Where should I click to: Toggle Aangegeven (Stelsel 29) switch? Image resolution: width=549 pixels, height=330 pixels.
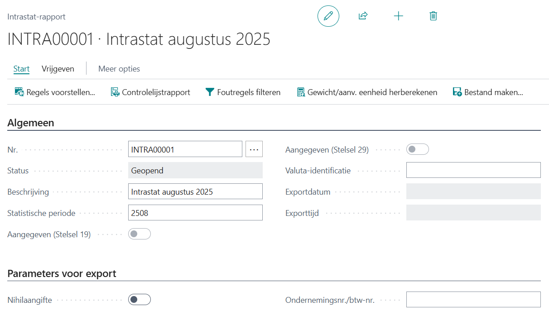click(417, 149)
